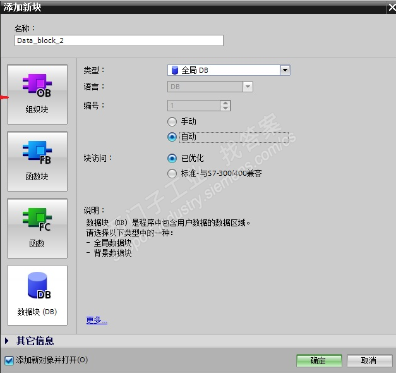Click the 取消 button
The width and height of the screenshot is (396, 373).
pyautogui.click(x=369, y=360)
